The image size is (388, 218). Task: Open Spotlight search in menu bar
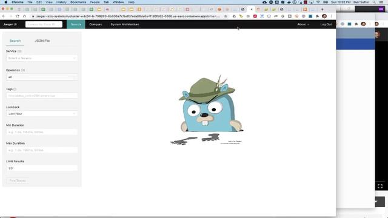point(374,2)
